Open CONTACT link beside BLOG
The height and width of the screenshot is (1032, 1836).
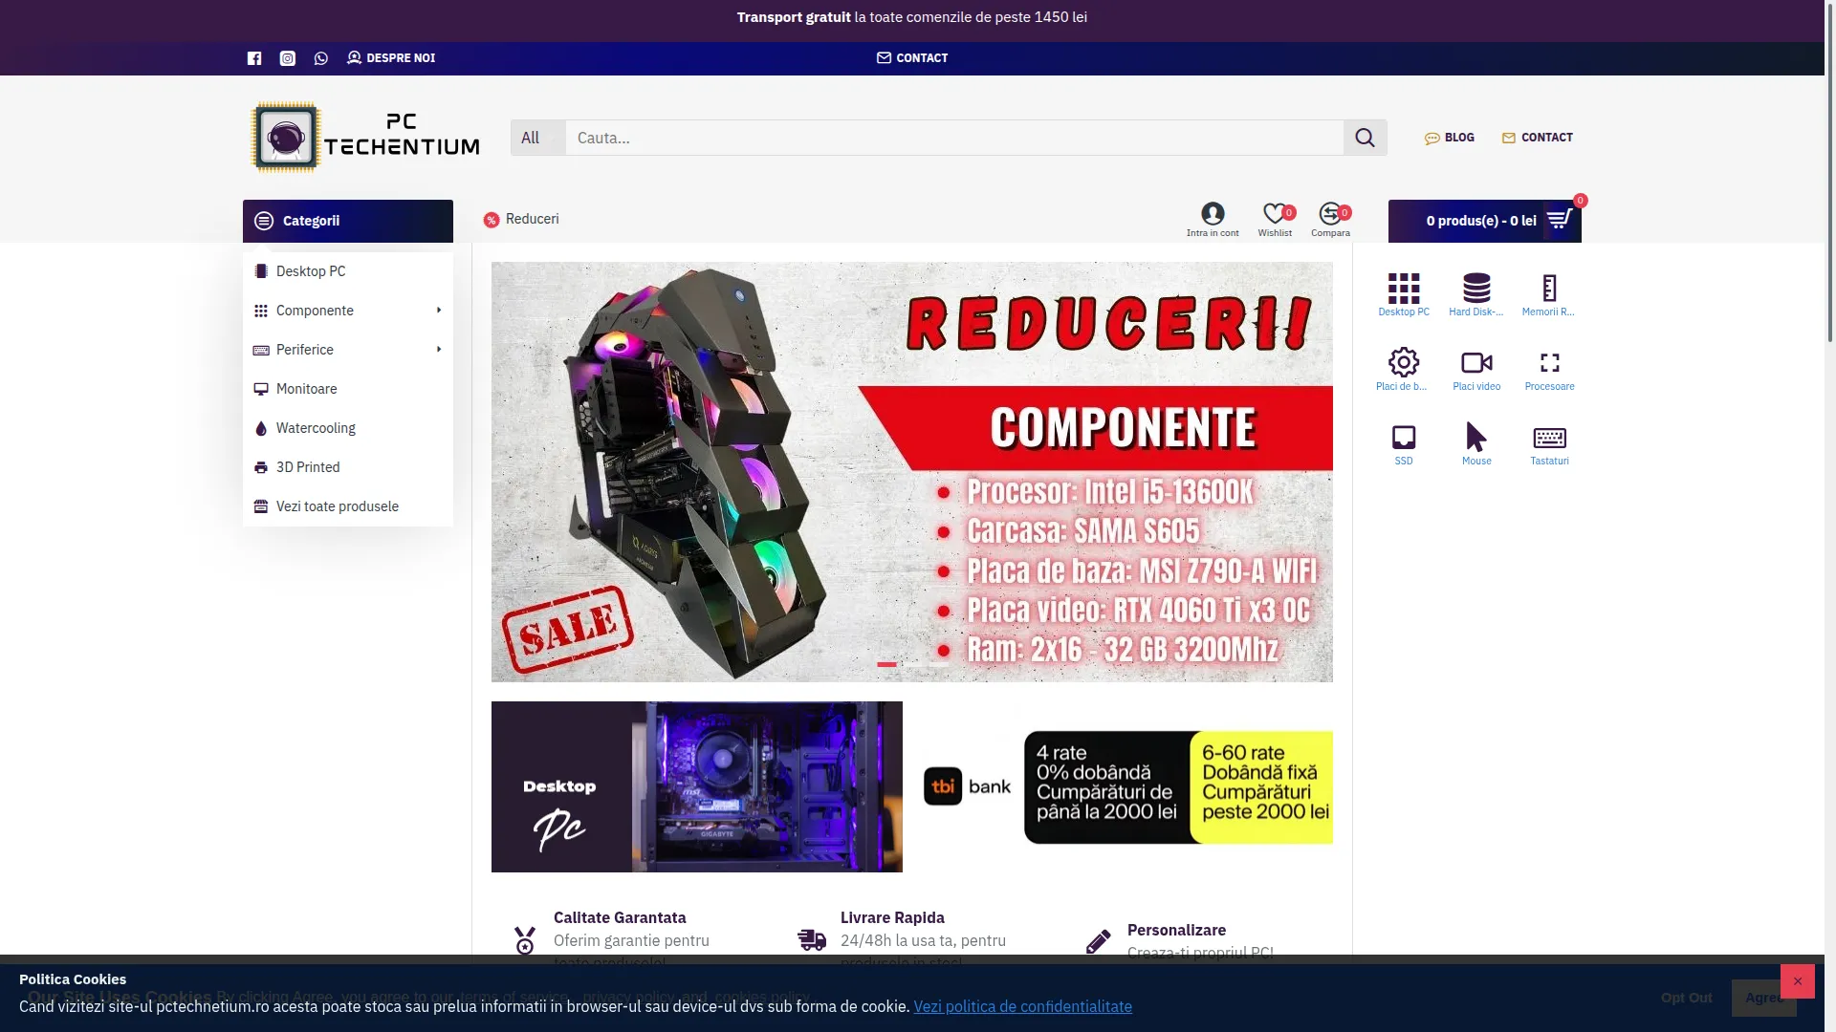point(1537,138)
